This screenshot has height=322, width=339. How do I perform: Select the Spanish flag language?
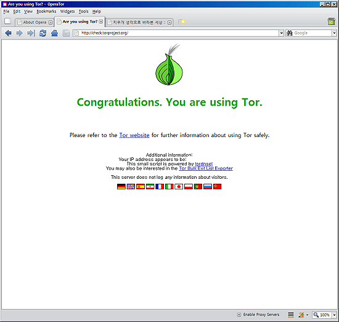pyautogui.click(x=141, y=186)
